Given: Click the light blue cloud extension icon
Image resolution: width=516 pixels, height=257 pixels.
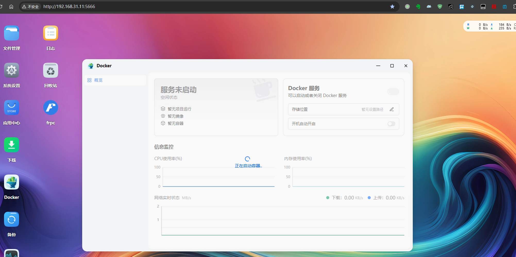Looking at the screenshot, I should [x=429, y=6].
